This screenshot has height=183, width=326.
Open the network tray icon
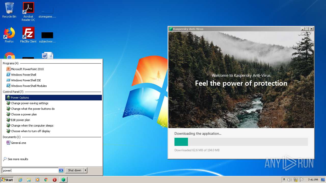tap(296, 180)
